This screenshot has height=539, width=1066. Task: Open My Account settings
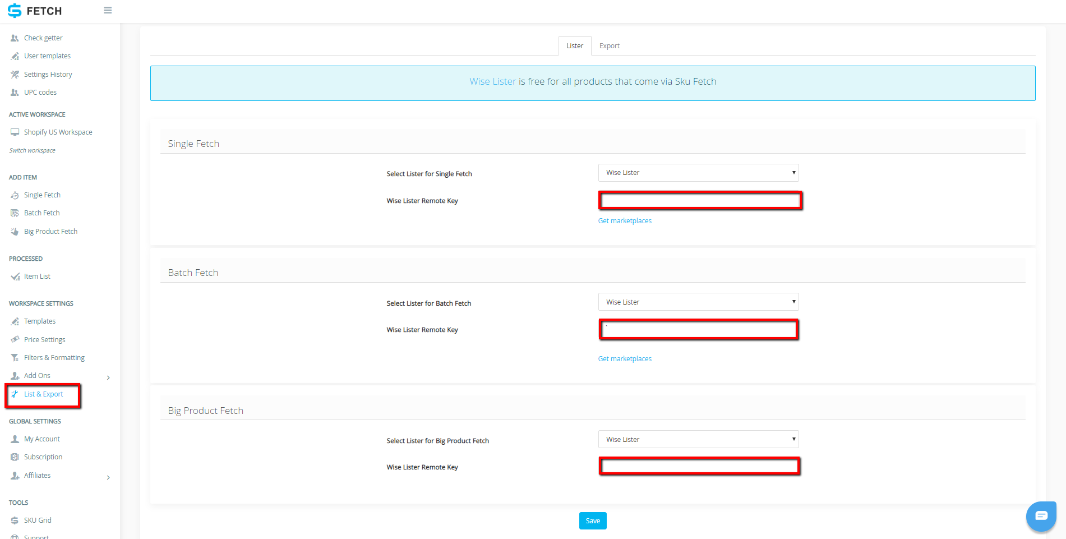[x=42, y=439]
